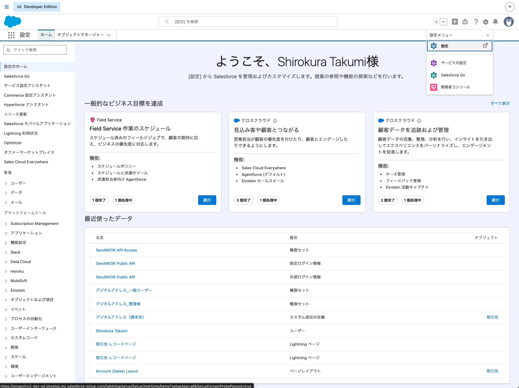Switch to the ホーム tab
The image size is (519, 388).
coord(46,35)
